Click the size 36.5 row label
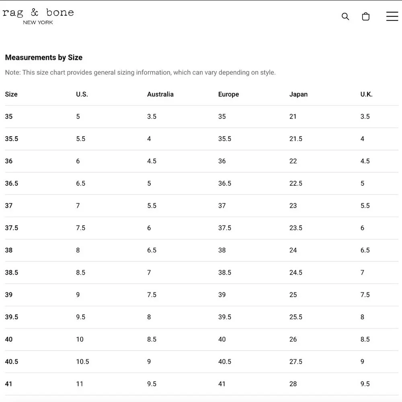The image size is (402, 402). 12,183
